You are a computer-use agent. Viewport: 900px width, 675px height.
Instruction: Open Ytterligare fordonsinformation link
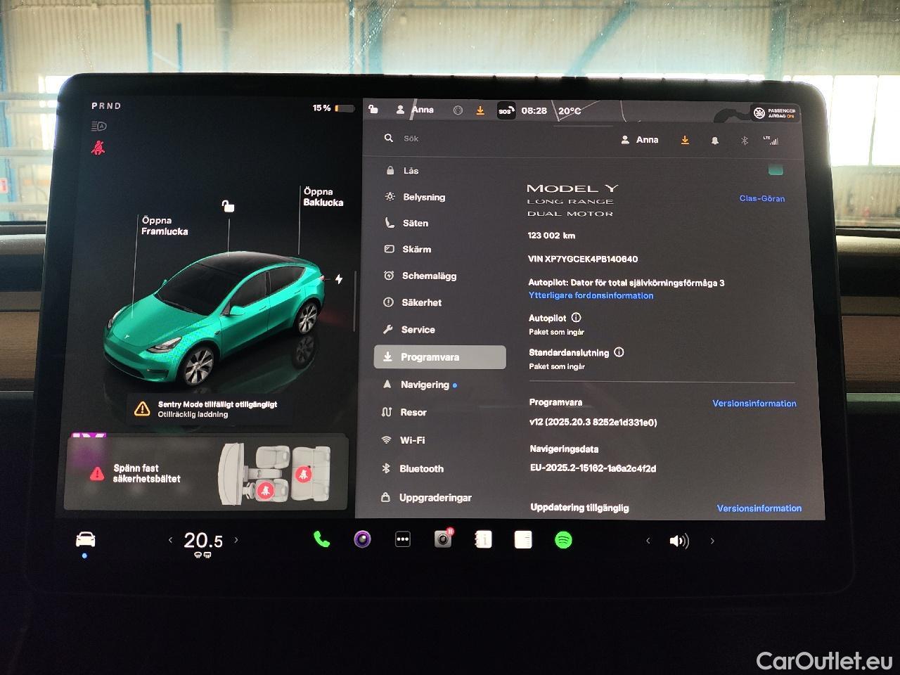[591, 295]
